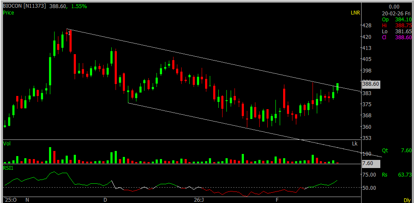Click the latest green candle at channel breakout
This screenshot has width=414, height=203.
pos(337,87)
